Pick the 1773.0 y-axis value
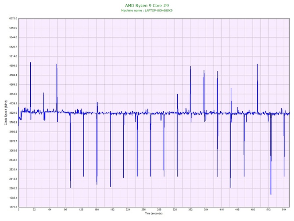294x221 pixels. (x=13, y=207)
